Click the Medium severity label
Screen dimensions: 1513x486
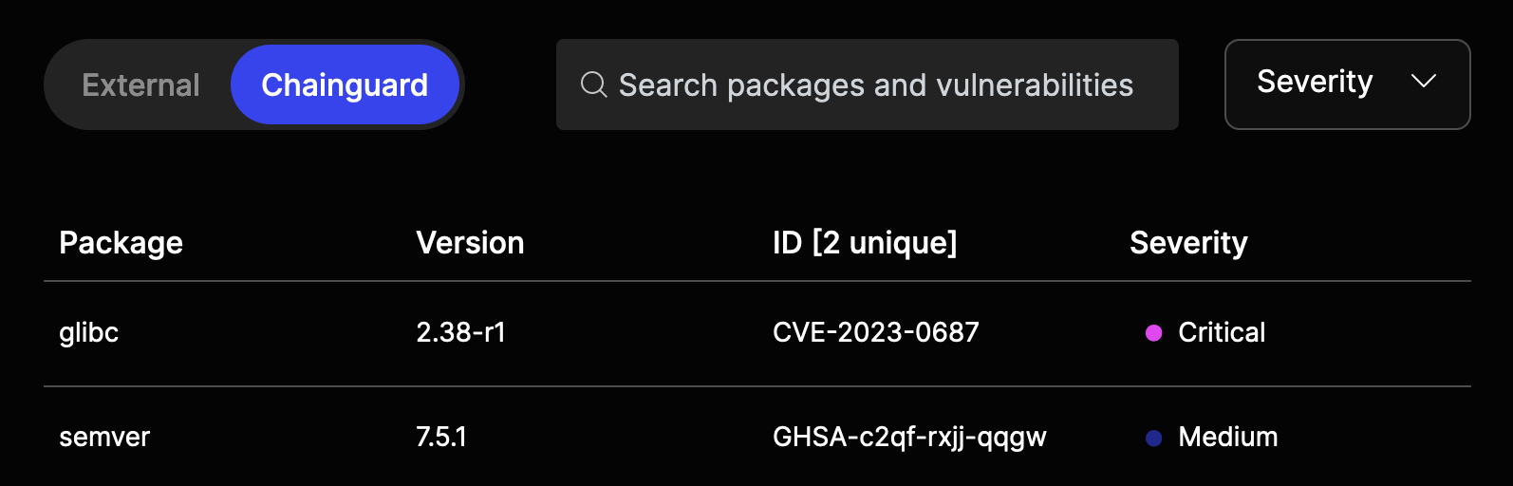click(x=1227, y=437)
